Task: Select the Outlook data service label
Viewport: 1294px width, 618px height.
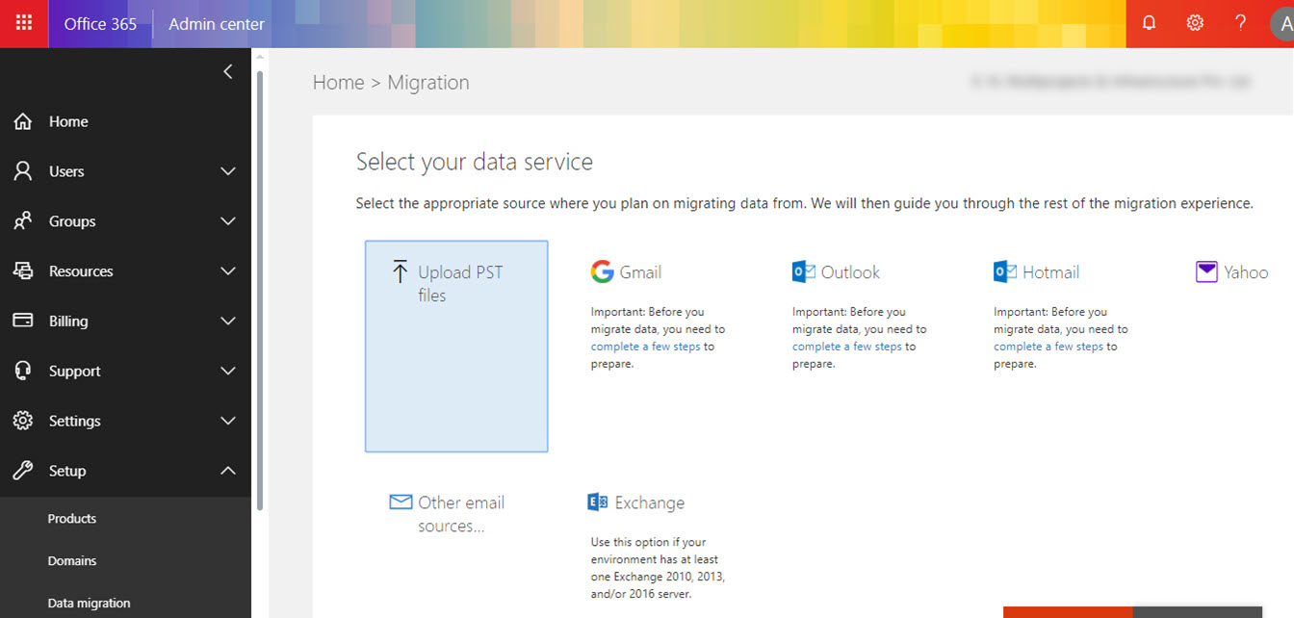Action: coord(850,272)
